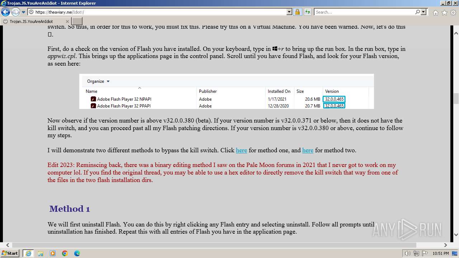Go forward with the Forward arrow
This screenshot has width=459, height=258.
pyautogui.click(x=15, y=12)
